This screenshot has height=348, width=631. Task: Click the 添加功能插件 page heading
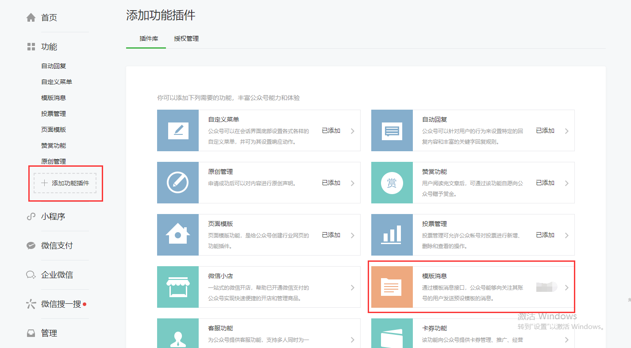[161, 15]
